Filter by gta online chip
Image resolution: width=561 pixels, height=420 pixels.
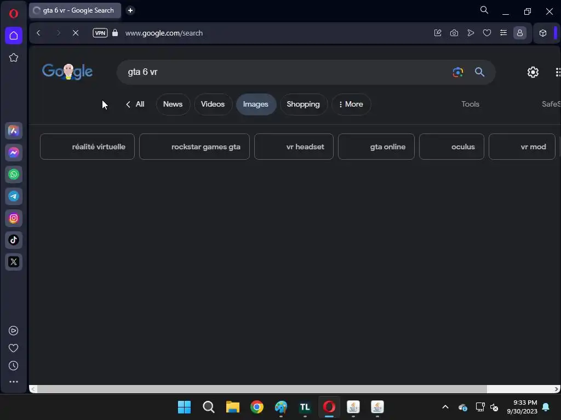376,147
